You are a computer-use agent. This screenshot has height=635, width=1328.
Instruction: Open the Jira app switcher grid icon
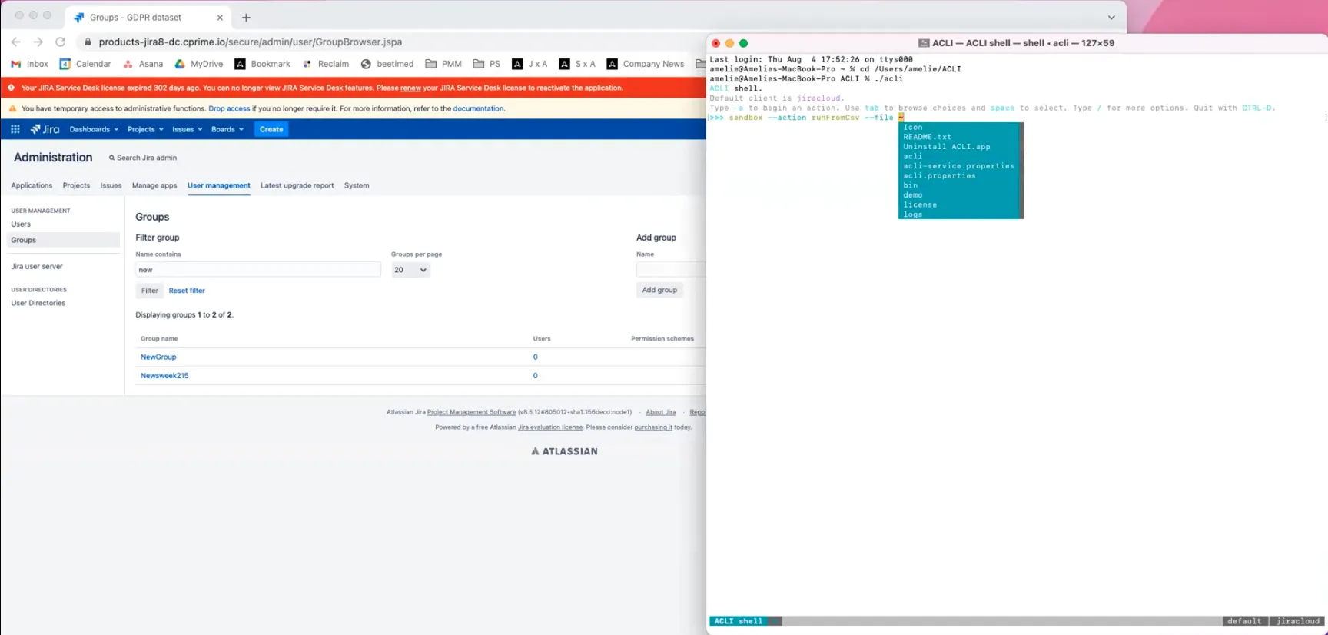click(x=15, y=129)
